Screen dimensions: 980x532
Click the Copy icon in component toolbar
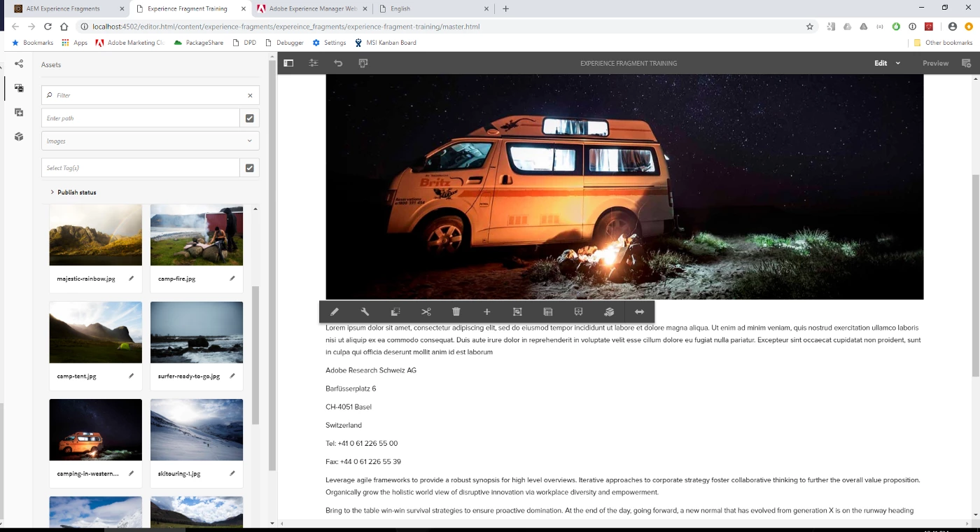coord(395,312)
